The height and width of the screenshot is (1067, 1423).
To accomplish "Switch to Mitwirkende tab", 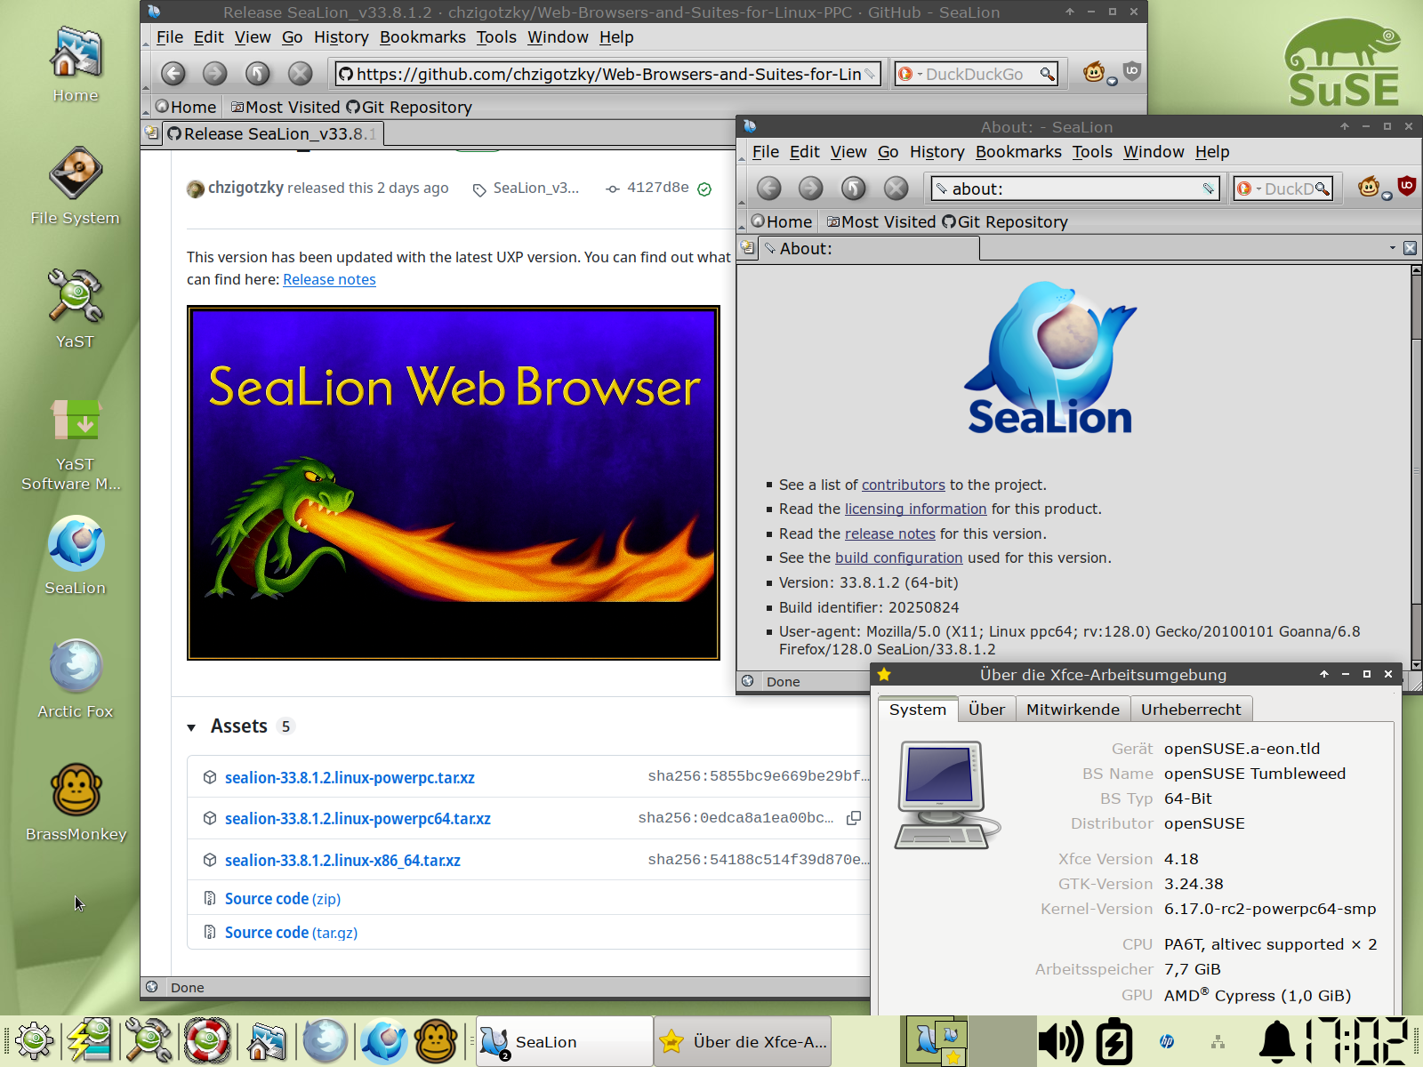I will pos(1072,710).
